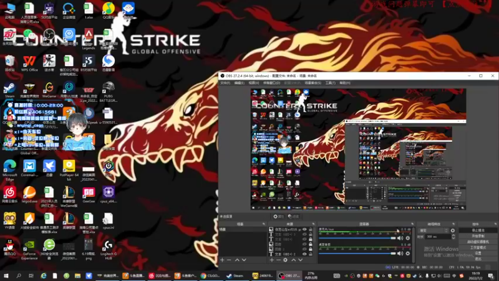Click 工作室模式 studio mode button
The height and width of the screenshot is (281, 499).
[478, 247]
